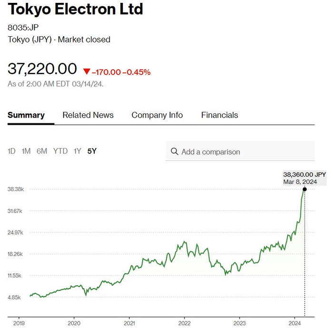Switch to the Financials tab
The width and height of the screenshot is (333, 332).
point(219,115)
